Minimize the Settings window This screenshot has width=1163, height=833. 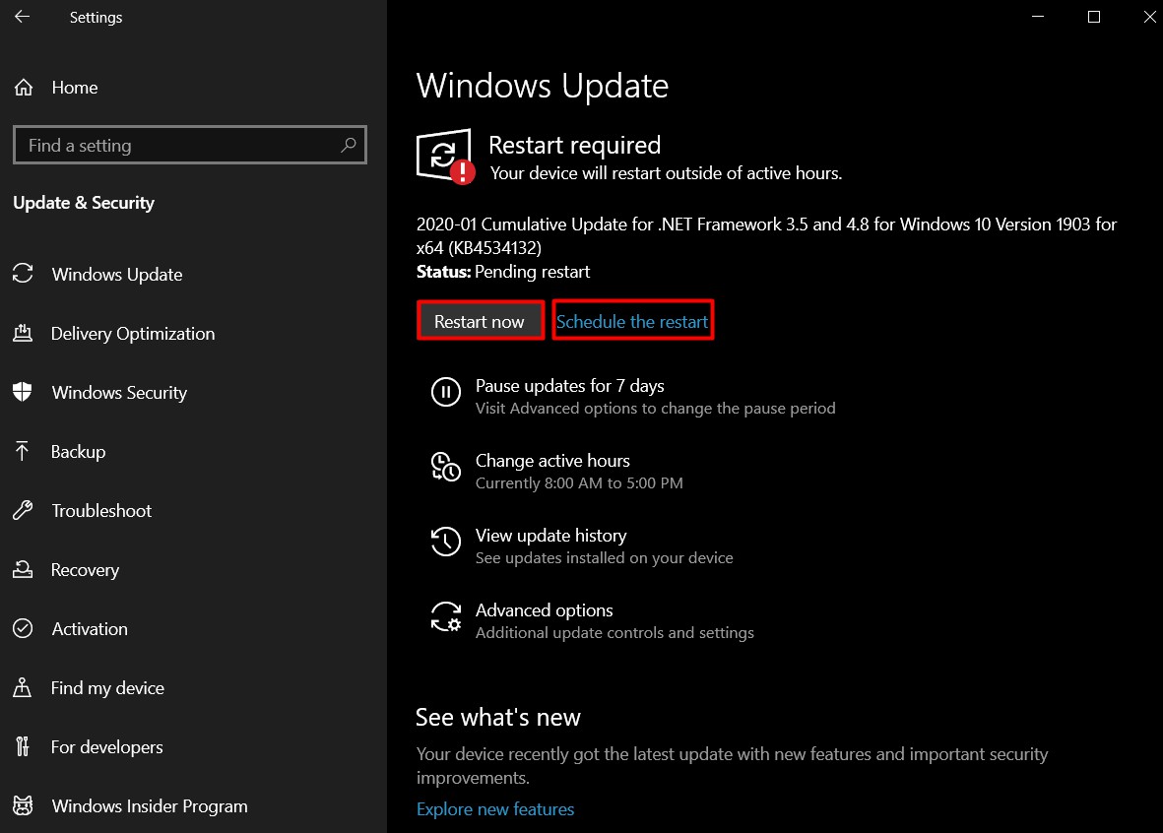[x=1038, y=17]
